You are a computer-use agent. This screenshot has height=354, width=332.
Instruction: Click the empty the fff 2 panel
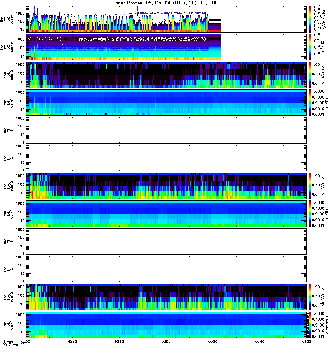click(166, 269)
